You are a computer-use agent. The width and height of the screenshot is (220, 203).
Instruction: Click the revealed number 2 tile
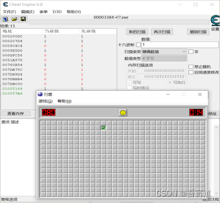(x=103, y=128)
